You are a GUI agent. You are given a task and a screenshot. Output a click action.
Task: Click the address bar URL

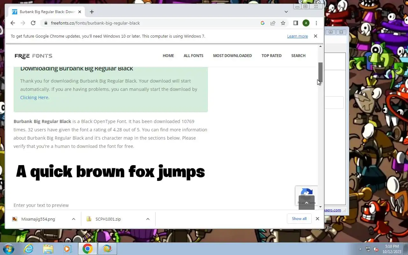coord(95,23)
